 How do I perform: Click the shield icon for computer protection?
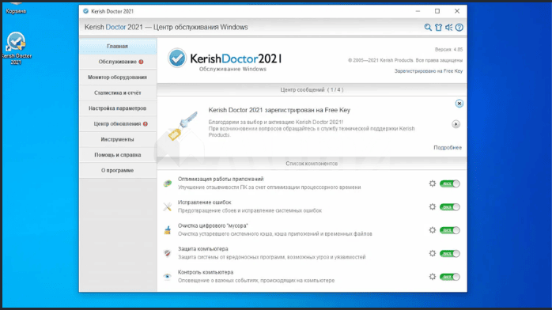pyautogui.click(x=168, y=253)
